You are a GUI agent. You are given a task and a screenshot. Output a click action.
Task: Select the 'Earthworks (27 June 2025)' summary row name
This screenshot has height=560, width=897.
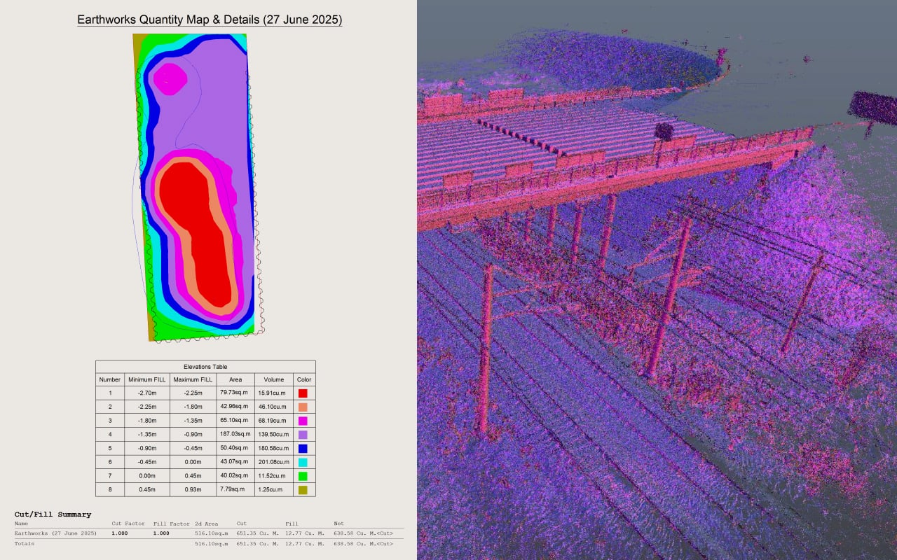tap(55, 533)
